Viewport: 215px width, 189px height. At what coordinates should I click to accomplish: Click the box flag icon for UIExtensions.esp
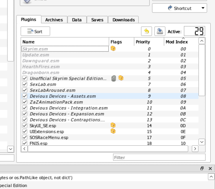pyautogui.click(x=113, y=131)
